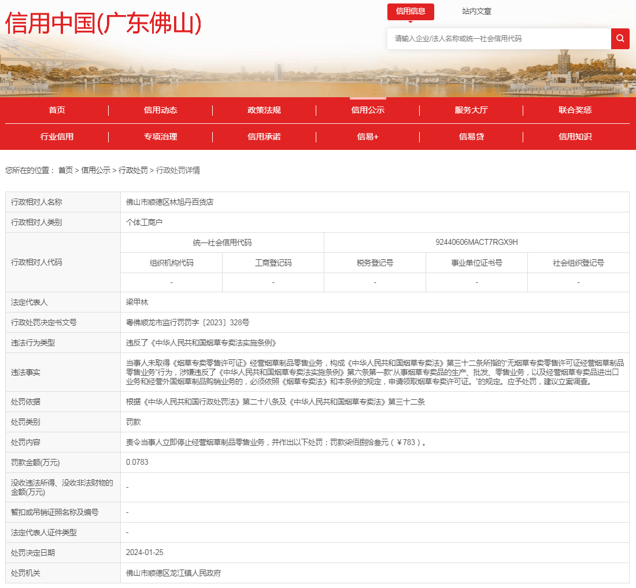Click 联合奖惩 in the navigation bar

[x=575, y=110]
